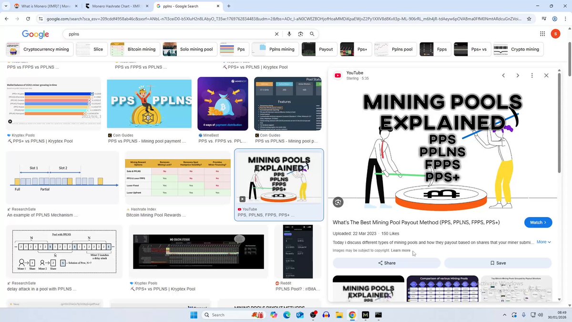Select the Payout filter chip
The width and height of the screenshot is (572, 322).
(x=319, y=49)
